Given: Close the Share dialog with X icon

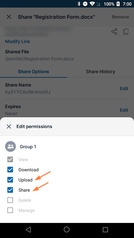Looking at the screenshot, I should [9, 17].
